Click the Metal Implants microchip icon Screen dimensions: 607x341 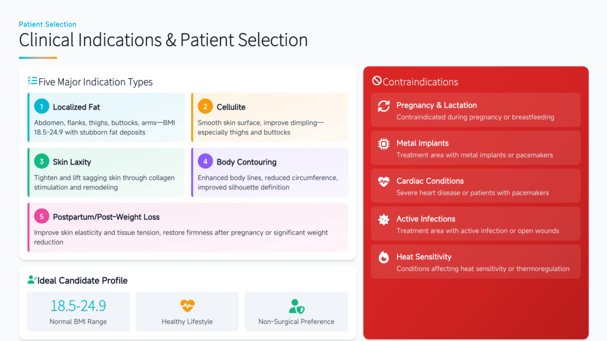(x=384, y=144)
